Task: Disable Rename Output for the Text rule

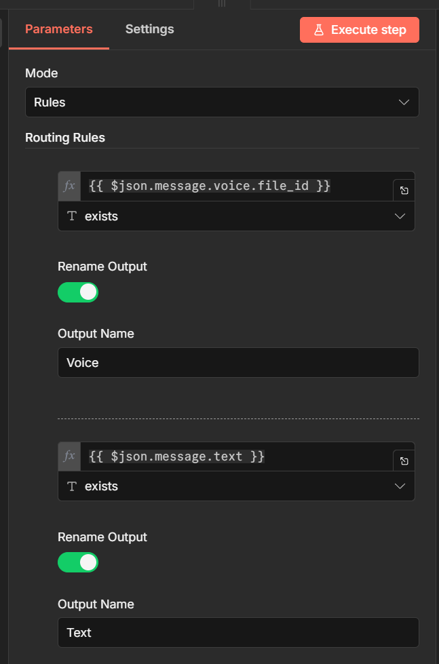Action: click(78, 562)
